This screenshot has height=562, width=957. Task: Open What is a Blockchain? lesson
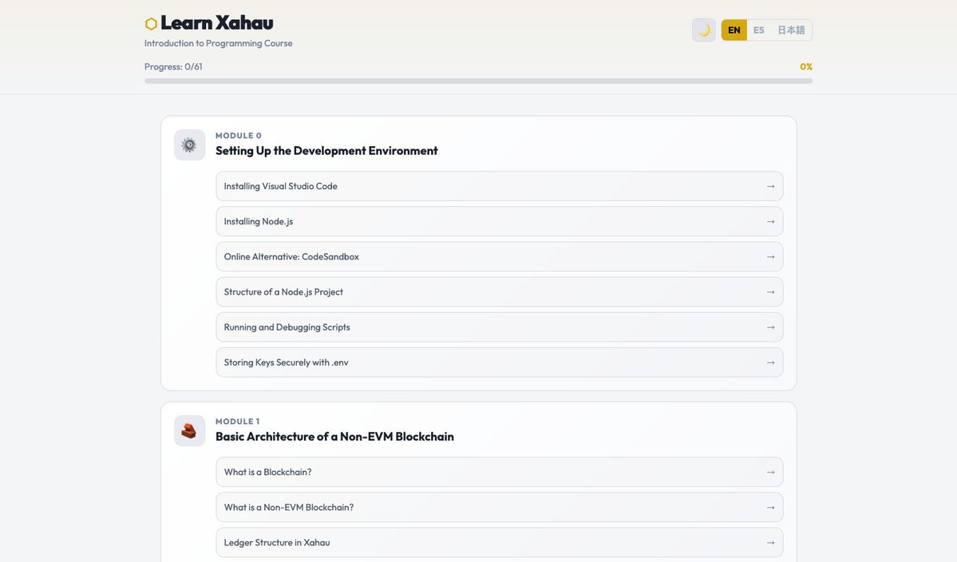[x=499, y=472]
